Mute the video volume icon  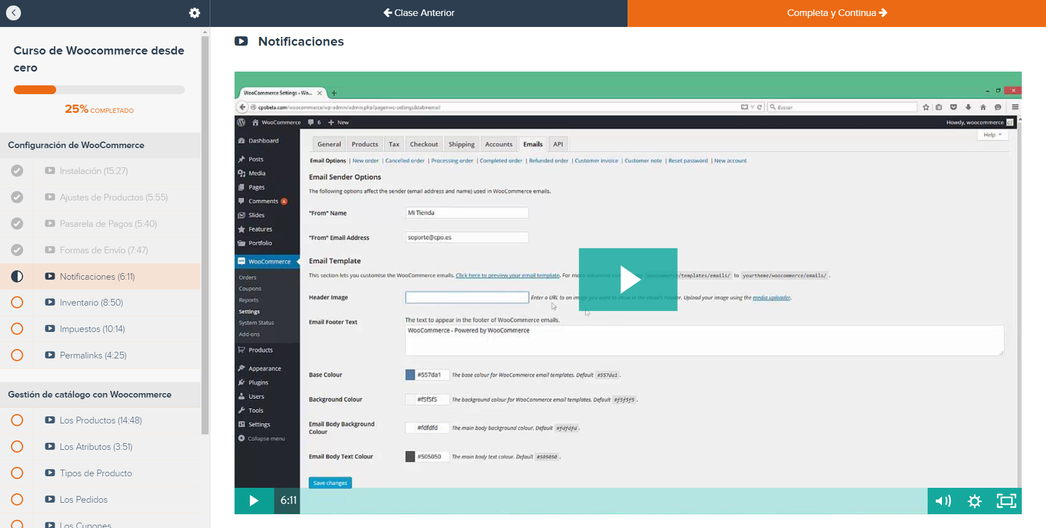click(x=944, y=500)
